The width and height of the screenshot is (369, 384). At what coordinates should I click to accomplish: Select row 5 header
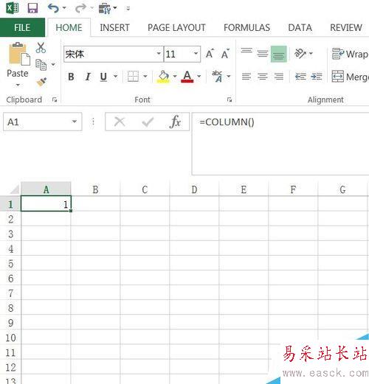coord(10,263)
